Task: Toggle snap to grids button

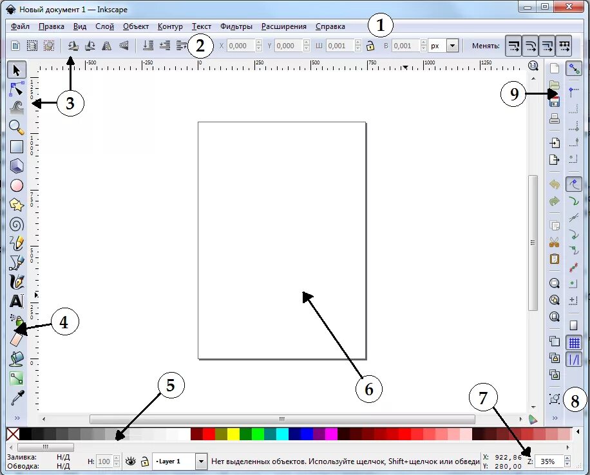Action: [x=574, y=342]
